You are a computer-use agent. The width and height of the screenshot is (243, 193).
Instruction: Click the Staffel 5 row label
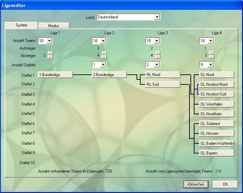(x=28, y=114)
